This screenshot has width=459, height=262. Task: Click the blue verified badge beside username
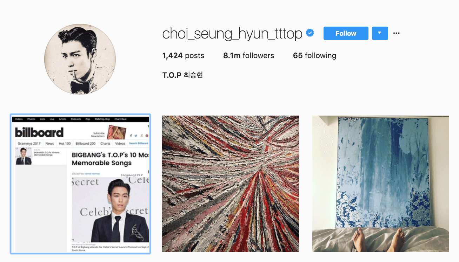pos(310,33)
